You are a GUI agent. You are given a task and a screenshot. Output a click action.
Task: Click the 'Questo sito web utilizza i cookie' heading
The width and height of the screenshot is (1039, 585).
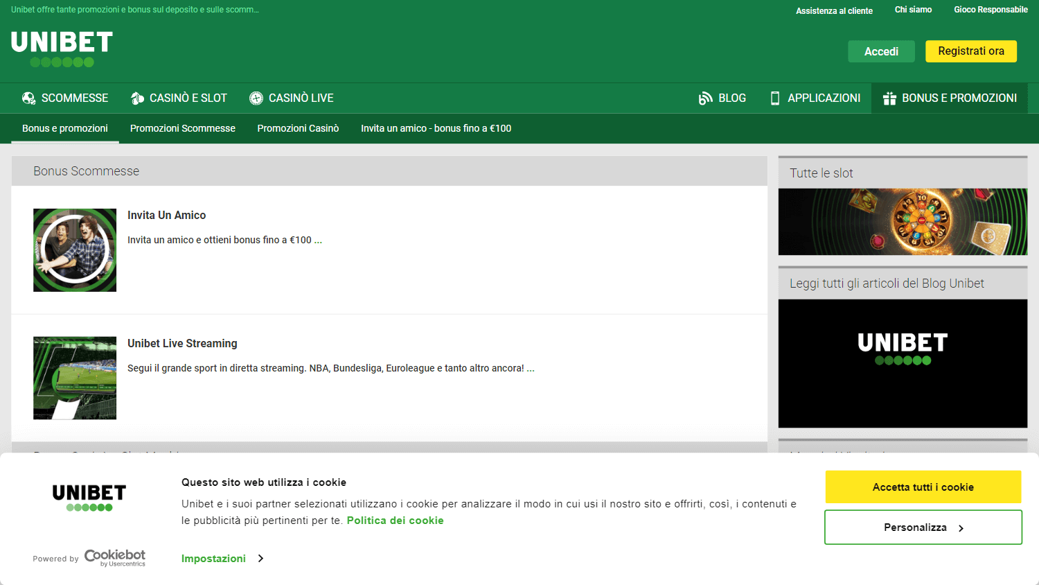point(264,482)
